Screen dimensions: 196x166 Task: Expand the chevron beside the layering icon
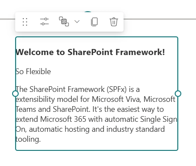point(77,22)
